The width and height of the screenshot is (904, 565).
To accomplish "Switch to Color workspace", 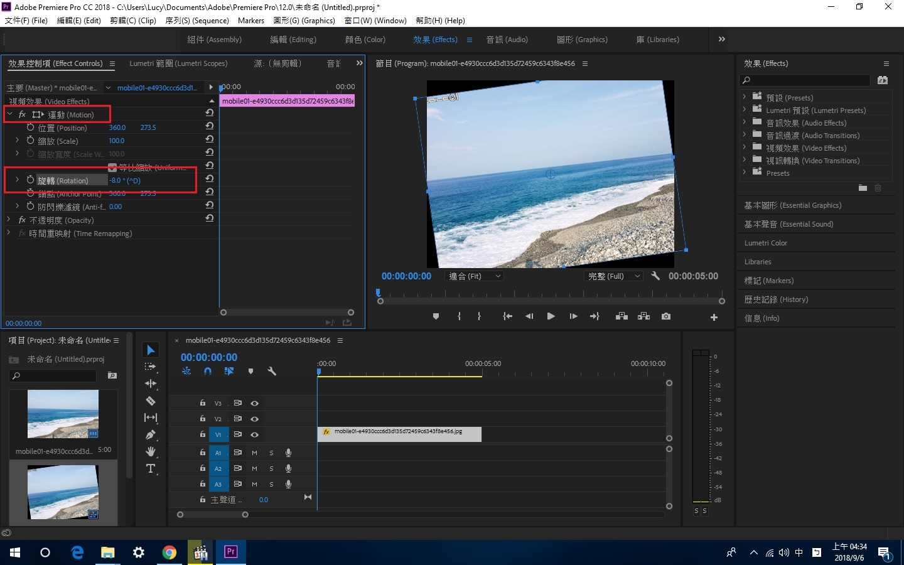I will (365, 39).
